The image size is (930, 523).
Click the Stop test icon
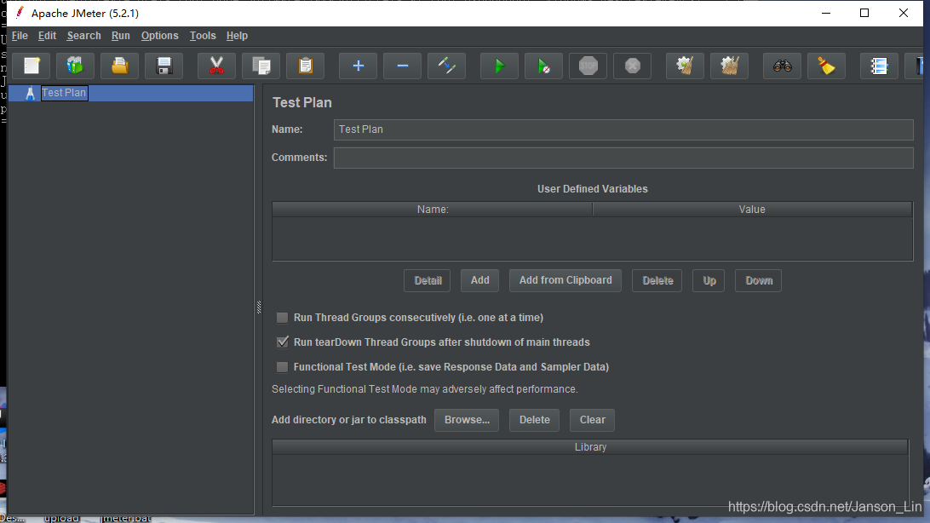[588, 66]
